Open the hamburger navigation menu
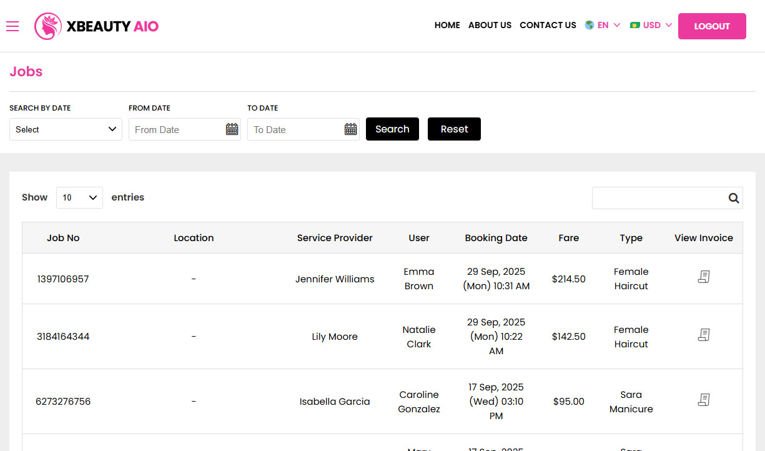765x451 pixels. [12, 26]
